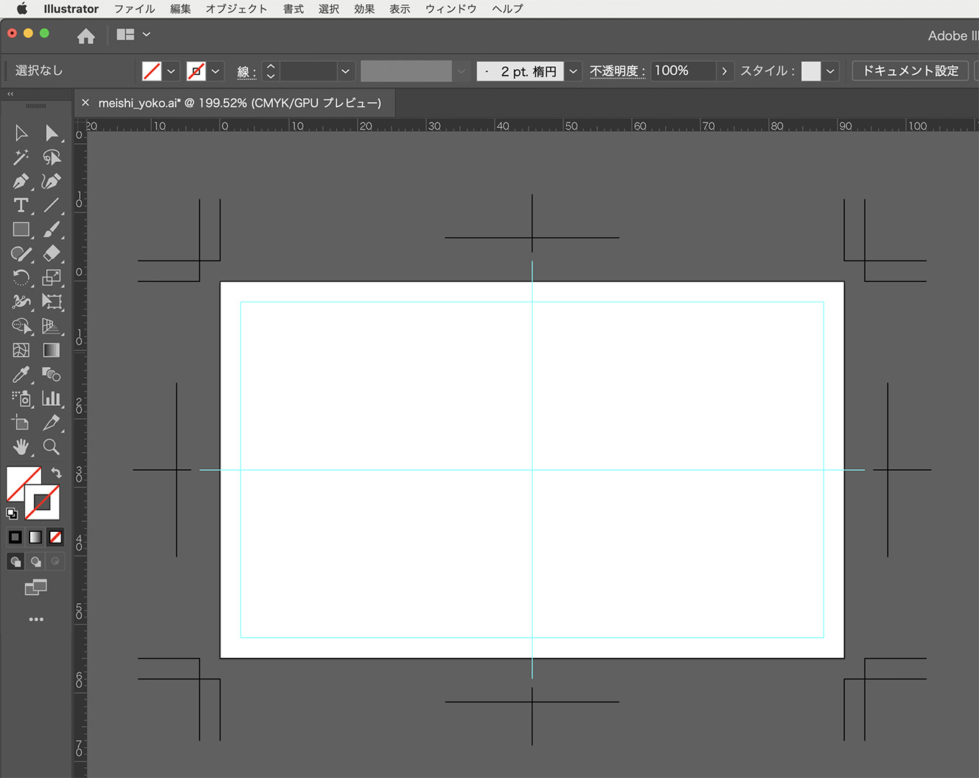
Task: Open the 不透明度 panel link
Action: point(618,71)
